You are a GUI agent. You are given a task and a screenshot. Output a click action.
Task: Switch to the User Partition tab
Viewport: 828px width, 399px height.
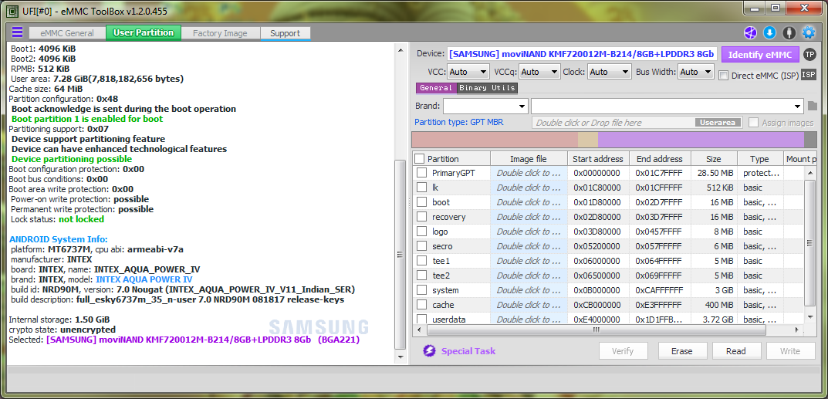[x=144, y=32]
